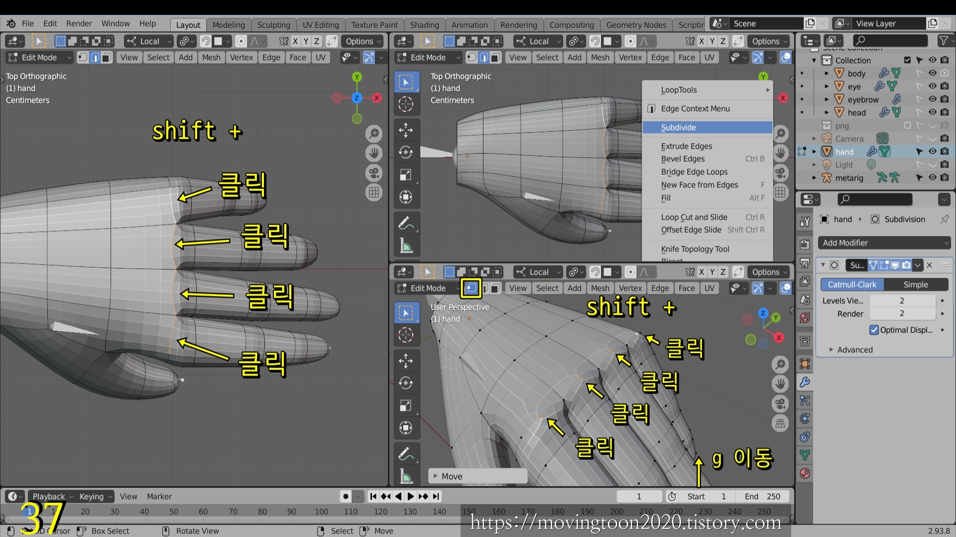Click frame 100 on timeline
Screen dimensions: 956x537
pos(321,511)
